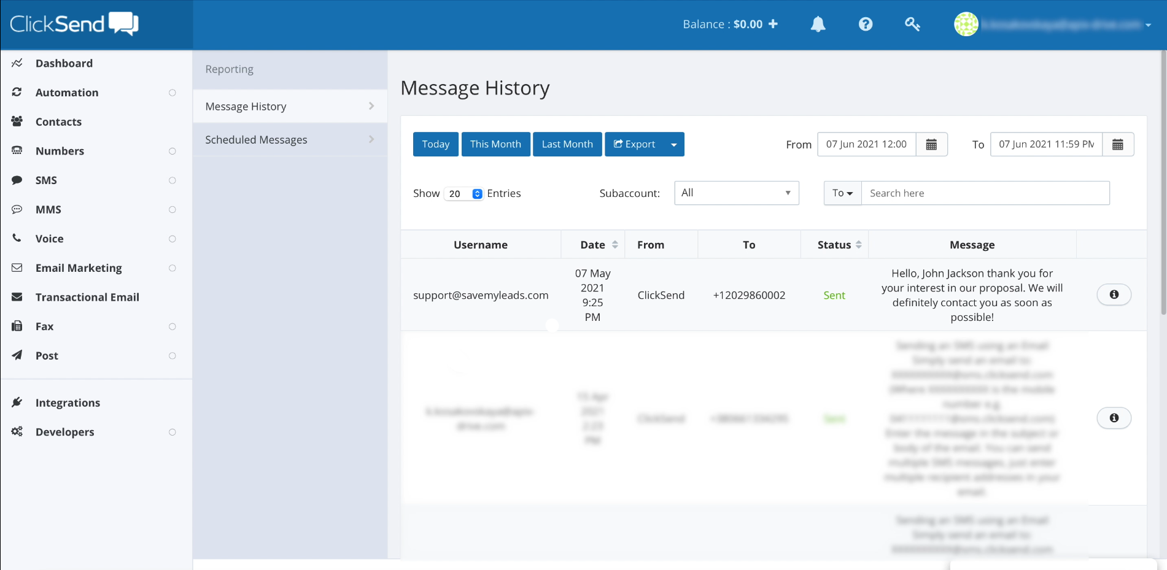This screenshot has width=1167, height=570.
Task: Go to Dashboard in sidebar
Action: [64, 63]
